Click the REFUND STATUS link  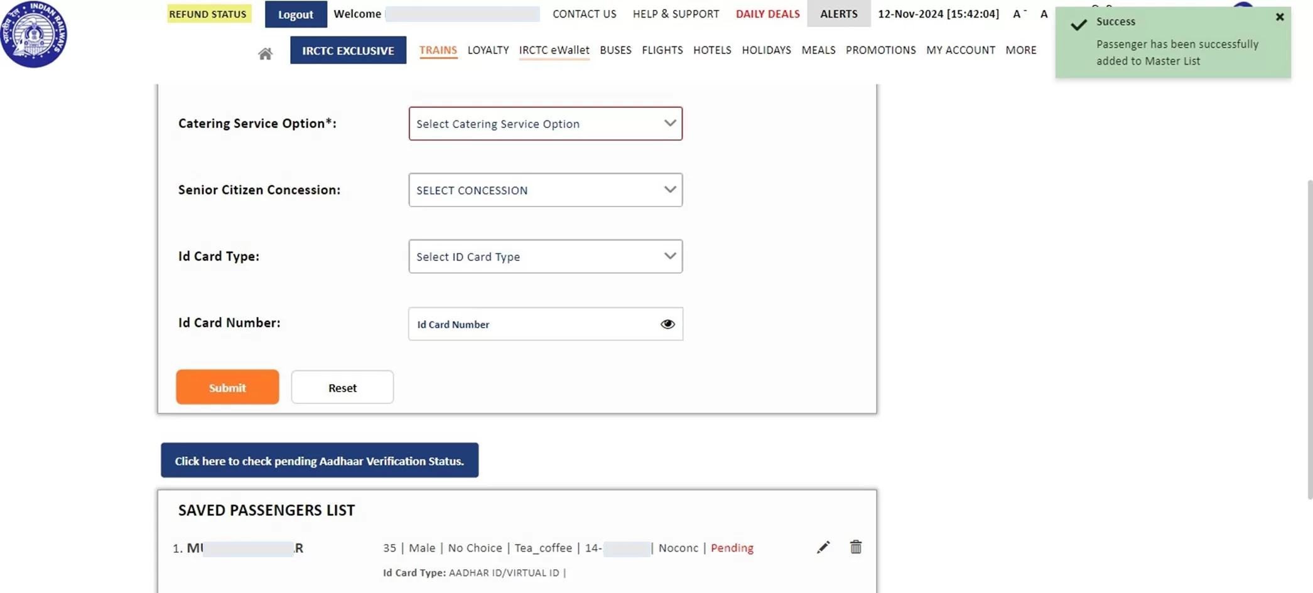208,13
